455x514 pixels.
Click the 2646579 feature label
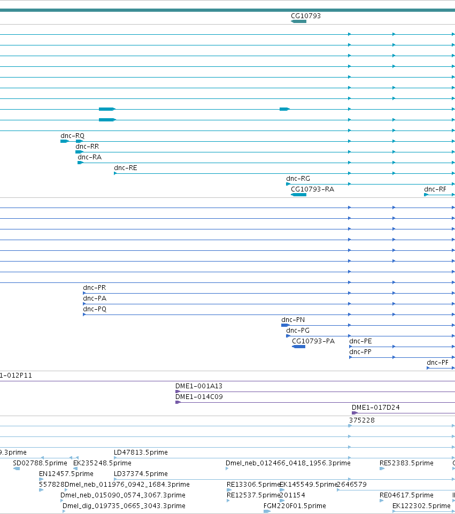pos(352,485)
